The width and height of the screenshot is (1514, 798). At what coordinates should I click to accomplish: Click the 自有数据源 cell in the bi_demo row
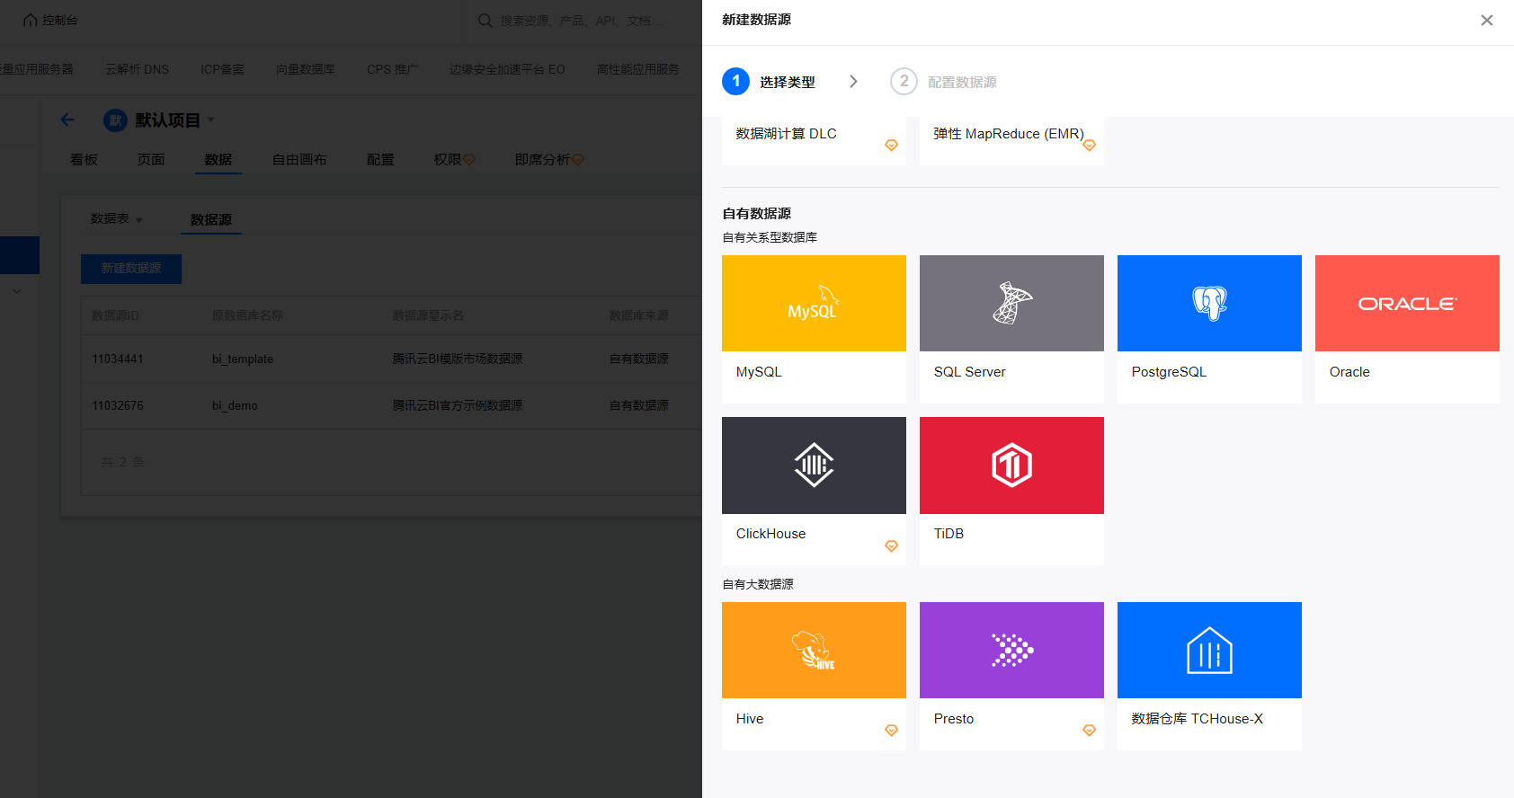pyautogui.click(x=638, y=405)
